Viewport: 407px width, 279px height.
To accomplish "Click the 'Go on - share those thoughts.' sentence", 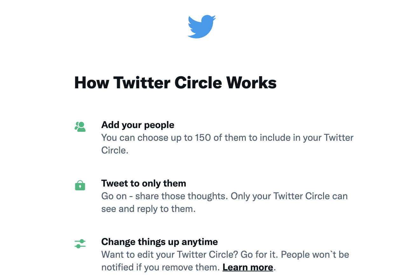I will tap(164, 196).
